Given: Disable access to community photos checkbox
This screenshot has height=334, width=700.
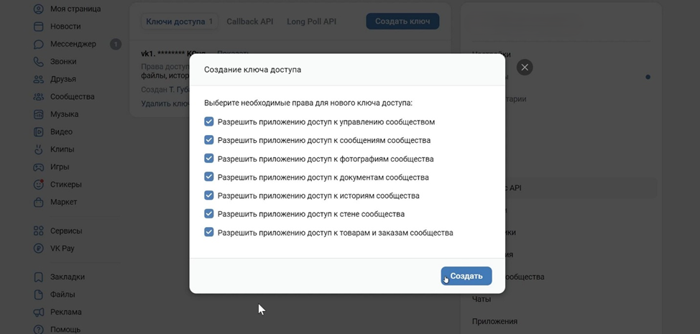Looking at the screenshot, I should [x=209, y=159].
